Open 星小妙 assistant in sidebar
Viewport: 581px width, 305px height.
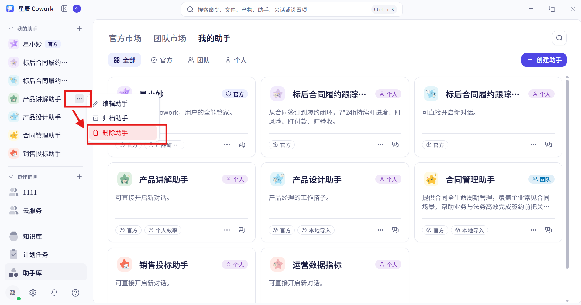pos(46,44)
